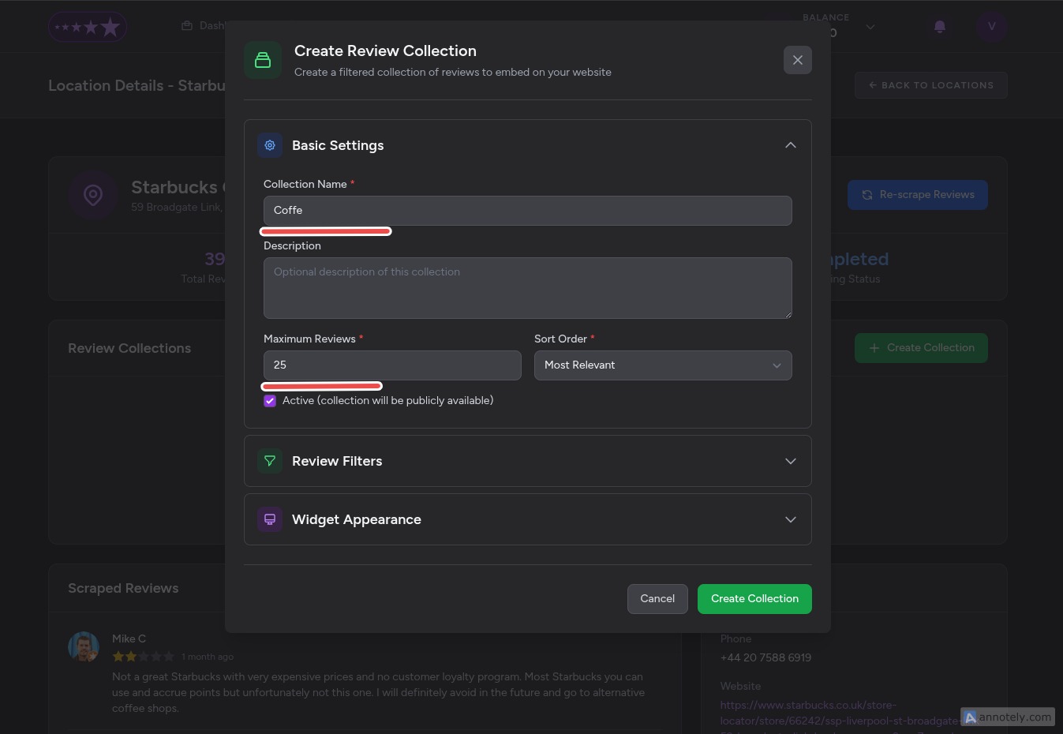Click the Cancel button
This screenshot has height=734, width=1063.
pyautogui.click(x=657, y=599)
